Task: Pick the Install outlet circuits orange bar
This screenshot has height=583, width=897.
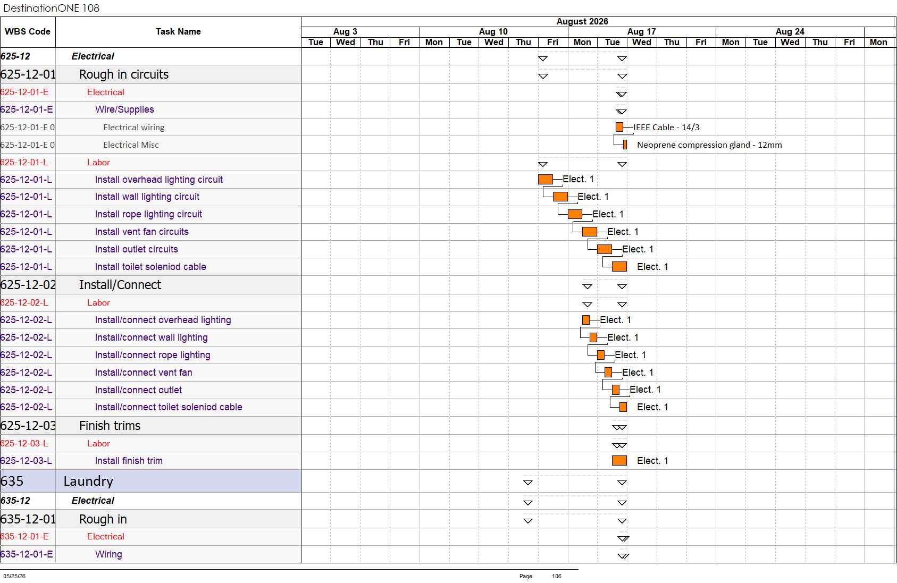Action: point(605,249)
